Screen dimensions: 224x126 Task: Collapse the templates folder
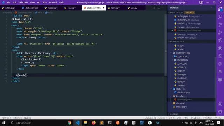171,96
